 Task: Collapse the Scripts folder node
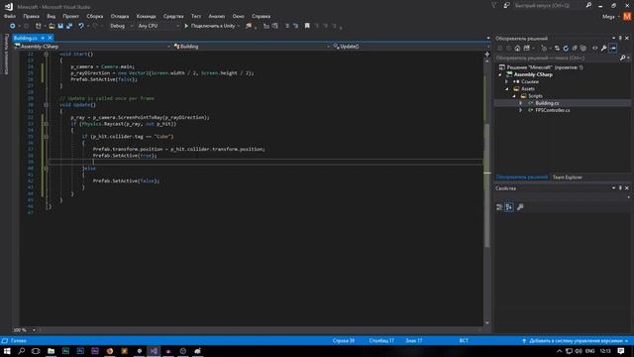(x=514, y=96)
